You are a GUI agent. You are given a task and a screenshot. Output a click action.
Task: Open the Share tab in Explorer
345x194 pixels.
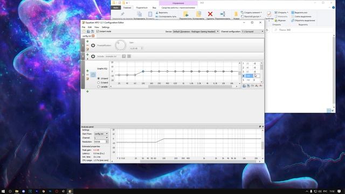coord(142,8)
